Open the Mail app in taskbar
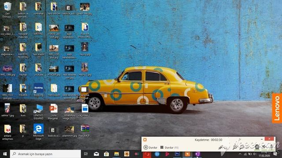Image resolution: width=282 pixels, height=158 pixels. click(96, 154)
